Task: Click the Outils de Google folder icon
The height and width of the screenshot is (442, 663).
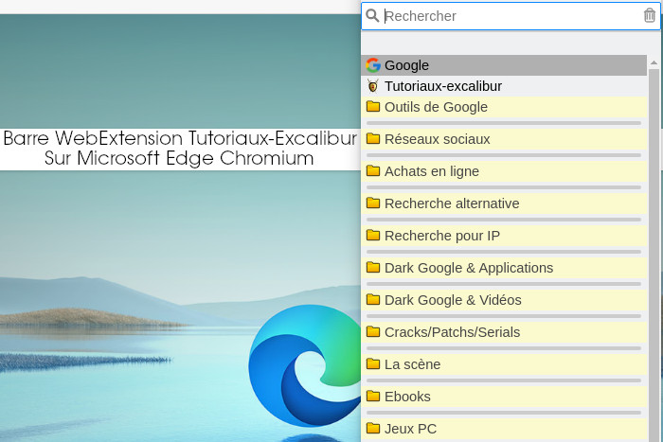Action: pyautogui.click(x=373, y=107)
